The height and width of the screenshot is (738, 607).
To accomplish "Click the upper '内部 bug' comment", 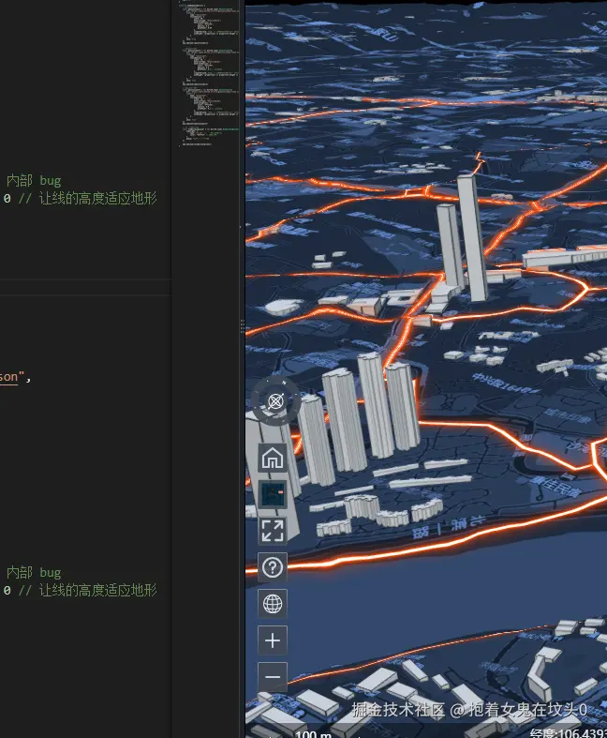I will pyautogui.click(x=34, y=180).
